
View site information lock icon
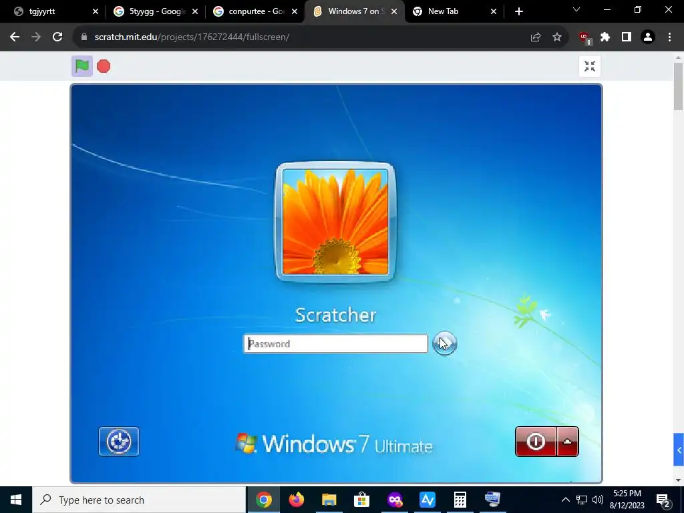84,37
